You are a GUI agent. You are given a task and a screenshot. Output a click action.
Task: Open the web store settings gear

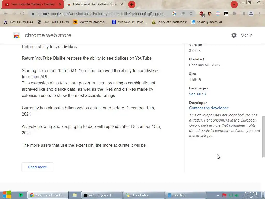234,35
